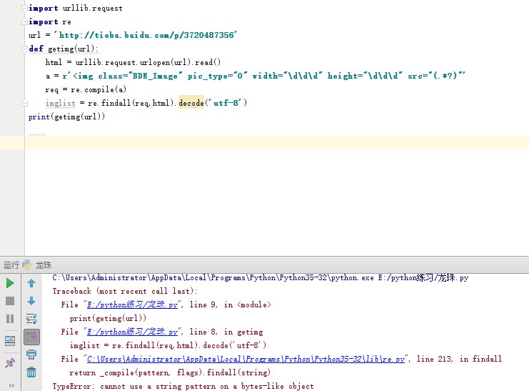Screen dimensions: 529x391
Task: Pause the run output
Action: tap(10, 319)
